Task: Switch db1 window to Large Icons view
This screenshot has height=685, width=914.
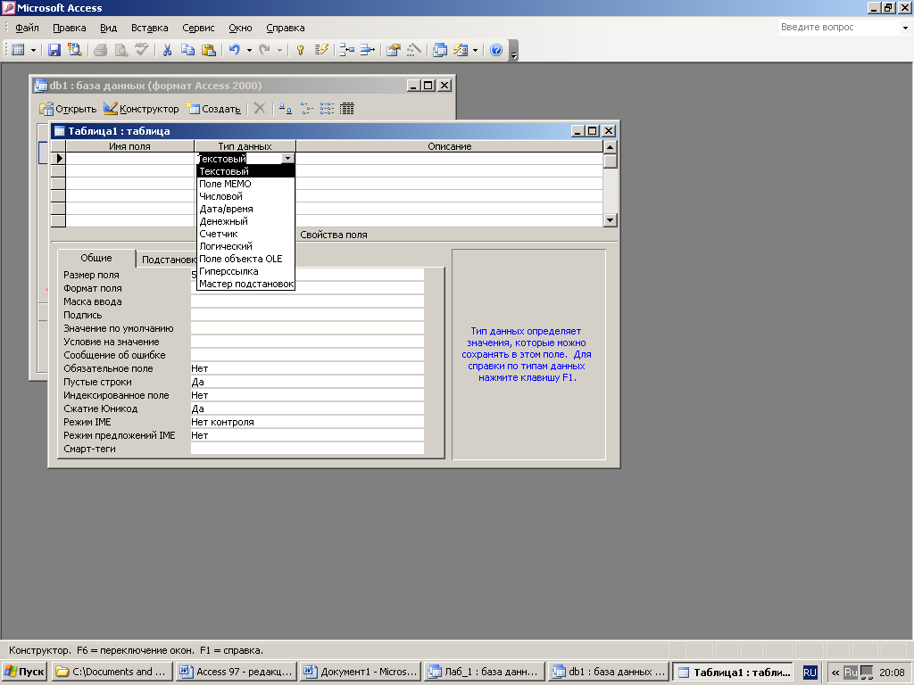Action: (x=285, y=109)
